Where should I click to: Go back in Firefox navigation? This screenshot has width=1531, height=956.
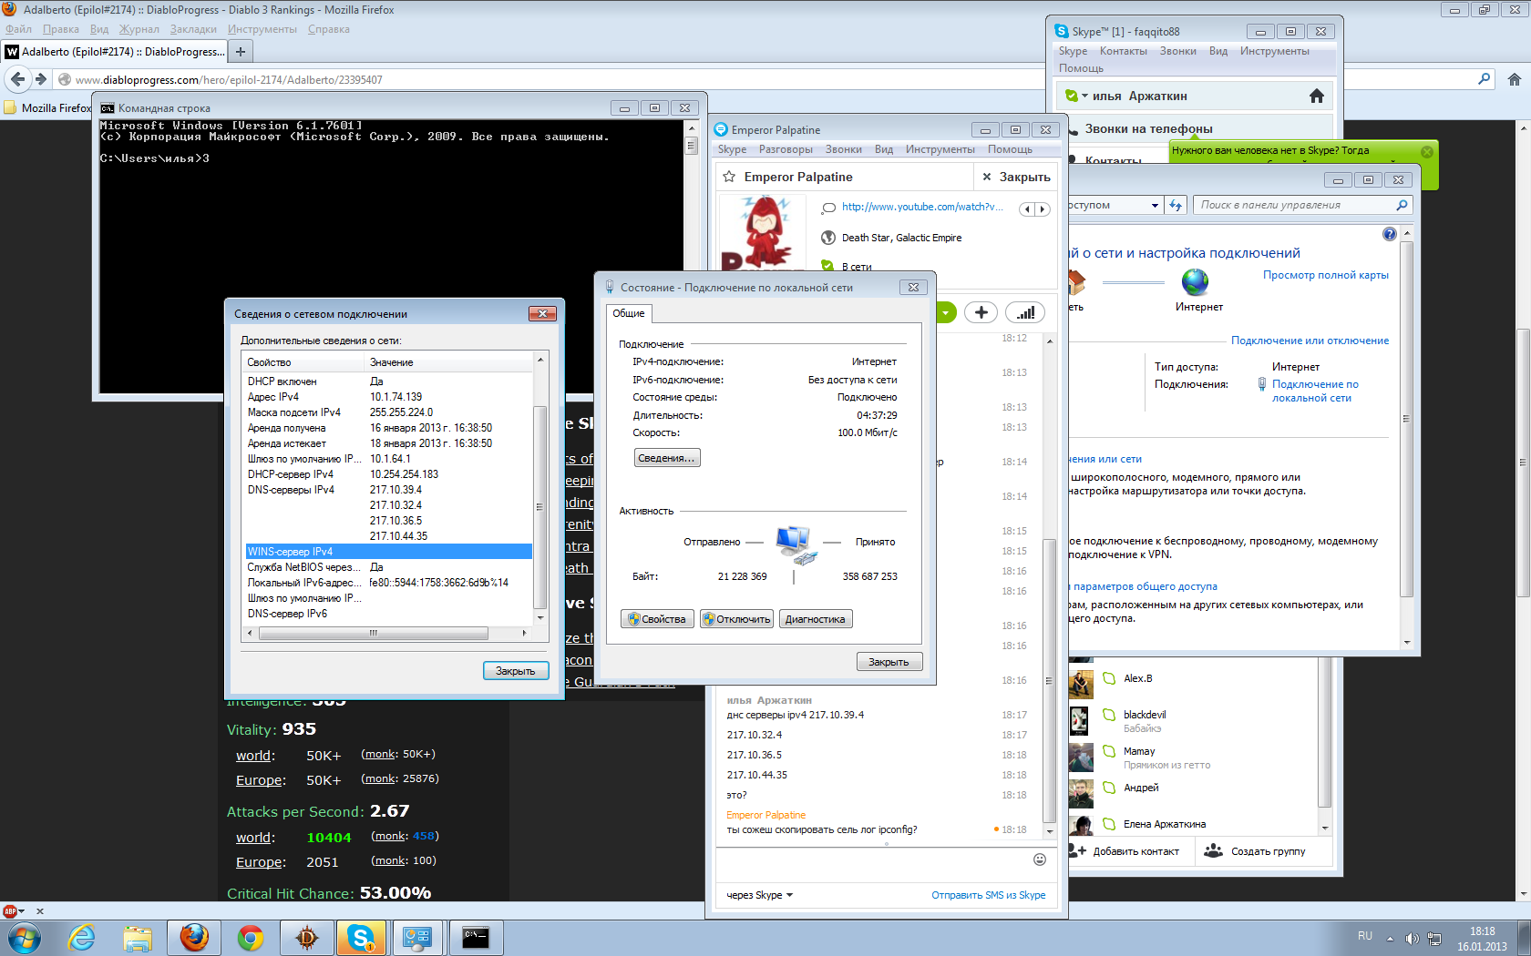[17, 79]
